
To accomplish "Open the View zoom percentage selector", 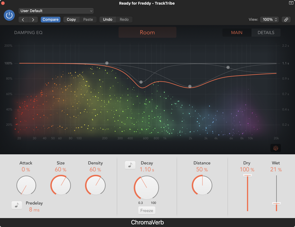I will pos(269,19).
